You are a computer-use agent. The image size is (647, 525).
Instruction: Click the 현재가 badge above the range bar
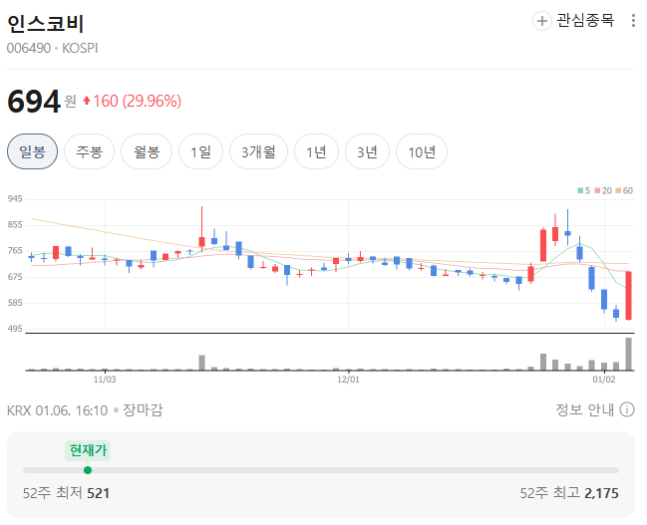(x=88, y=450)
